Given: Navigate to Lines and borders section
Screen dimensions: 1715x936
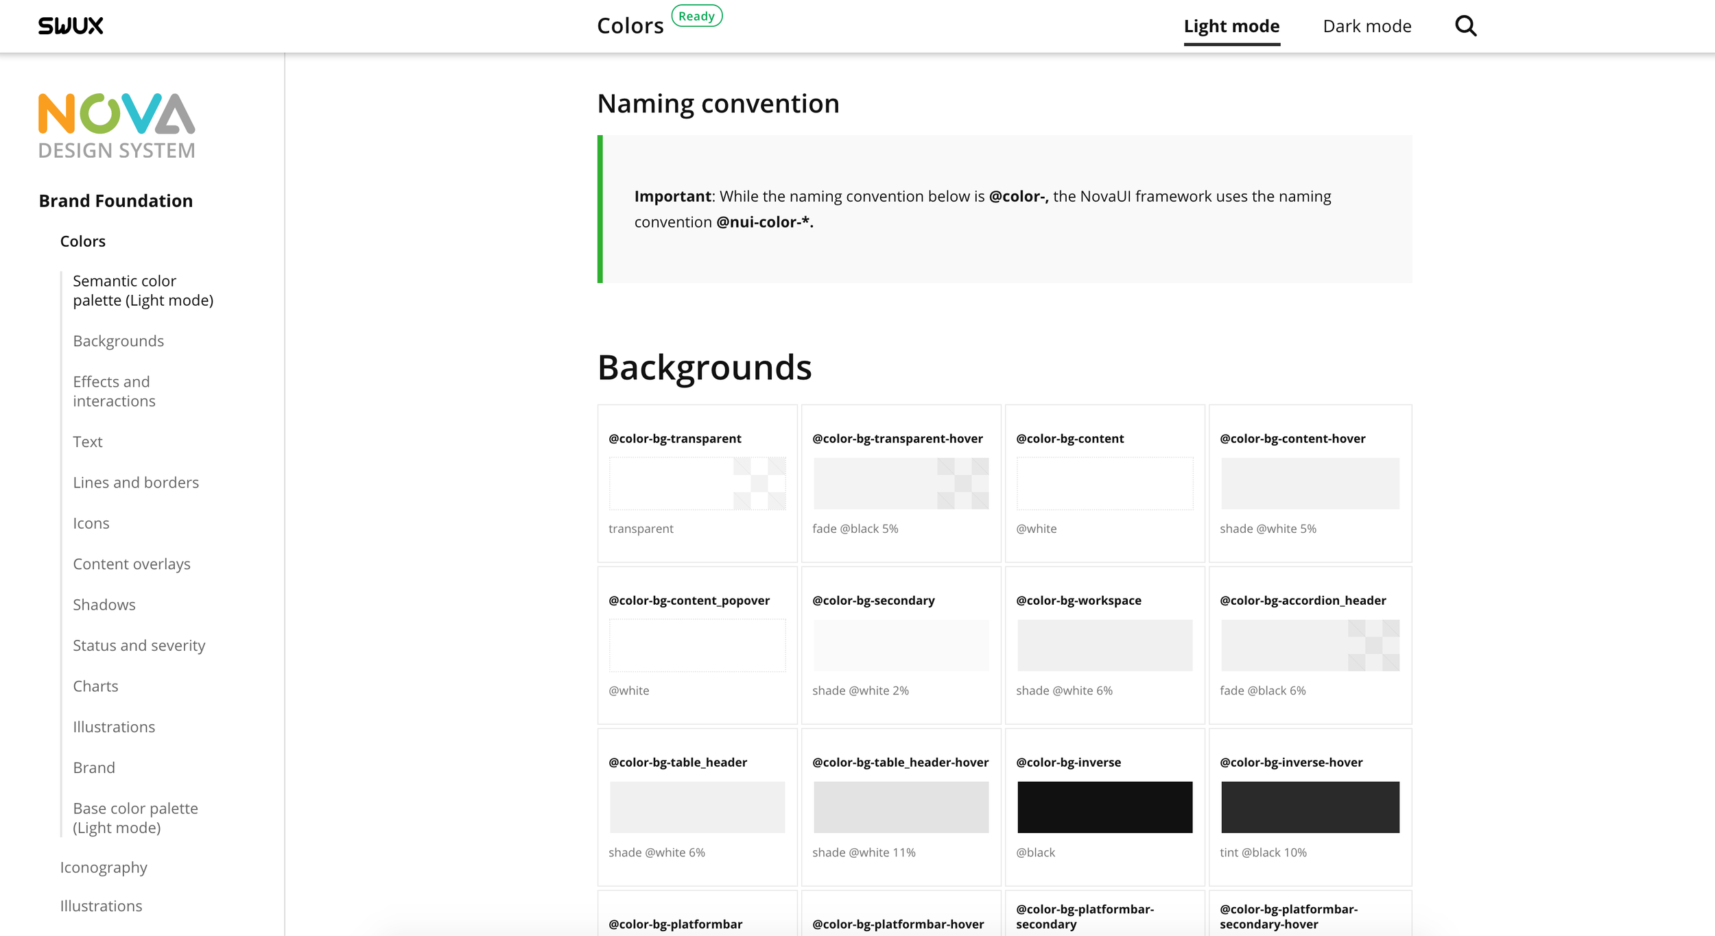Looking at the screenshot, I should point(136,482).
